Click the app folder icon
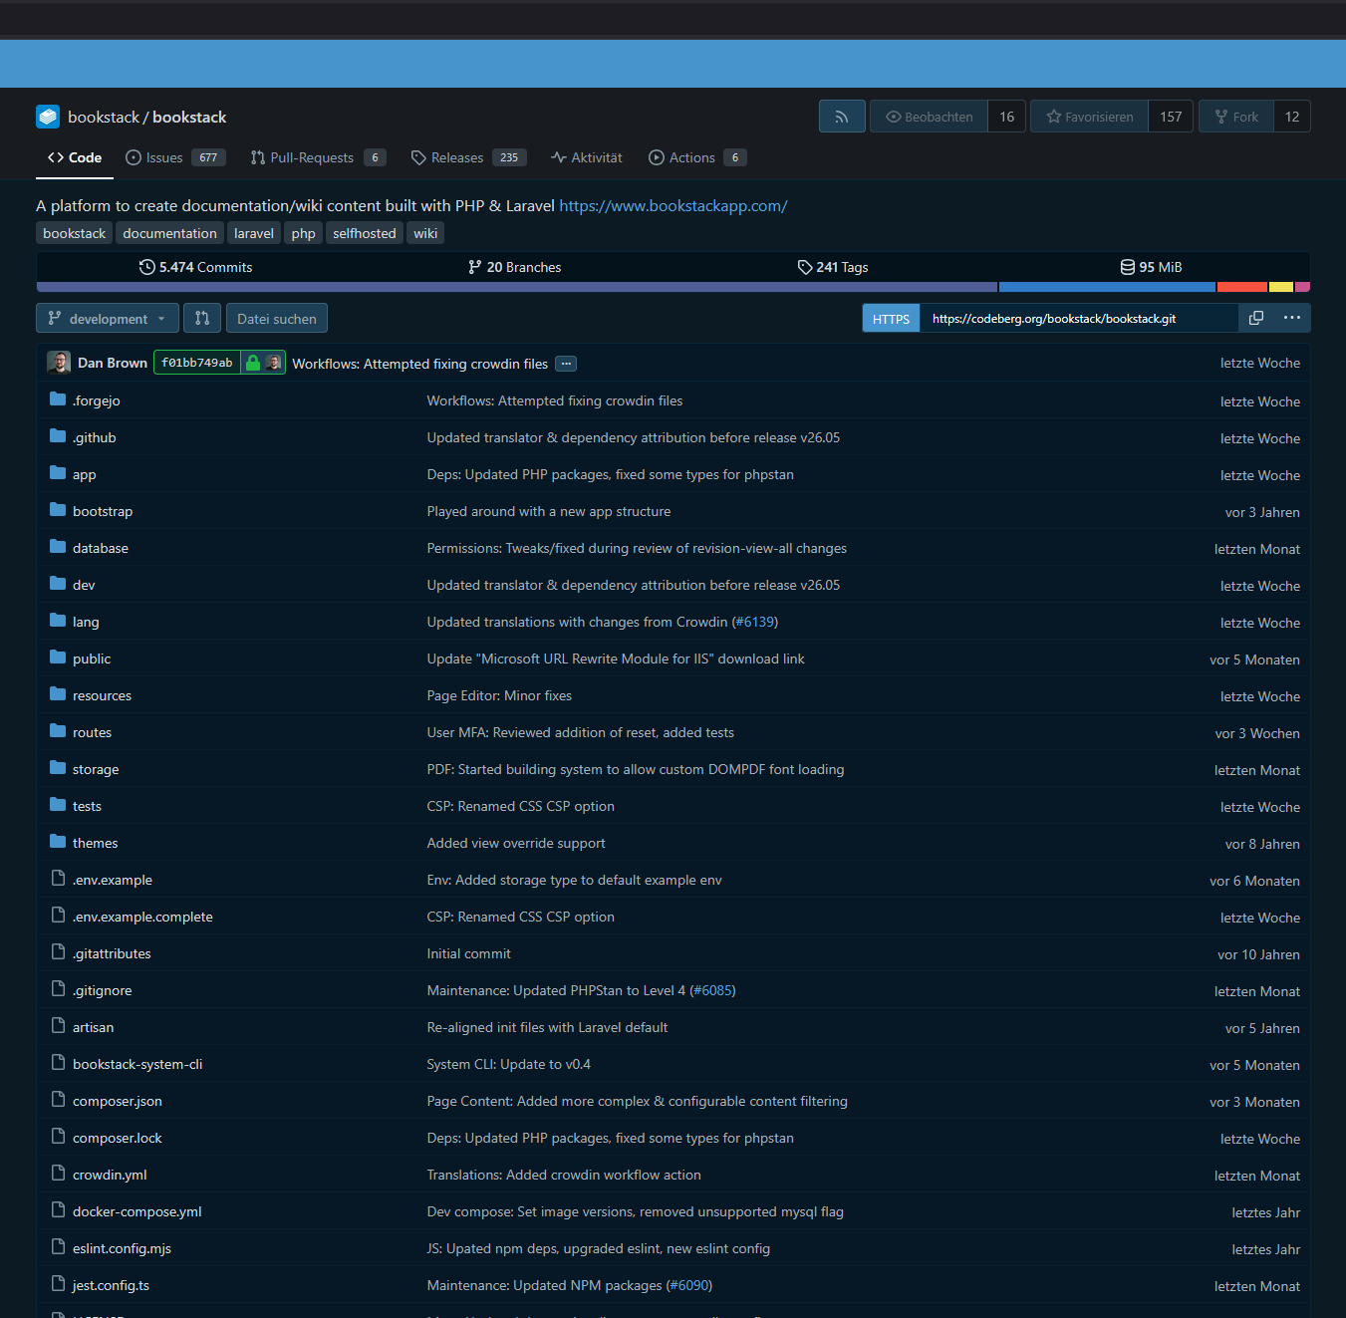 [58, 473]
